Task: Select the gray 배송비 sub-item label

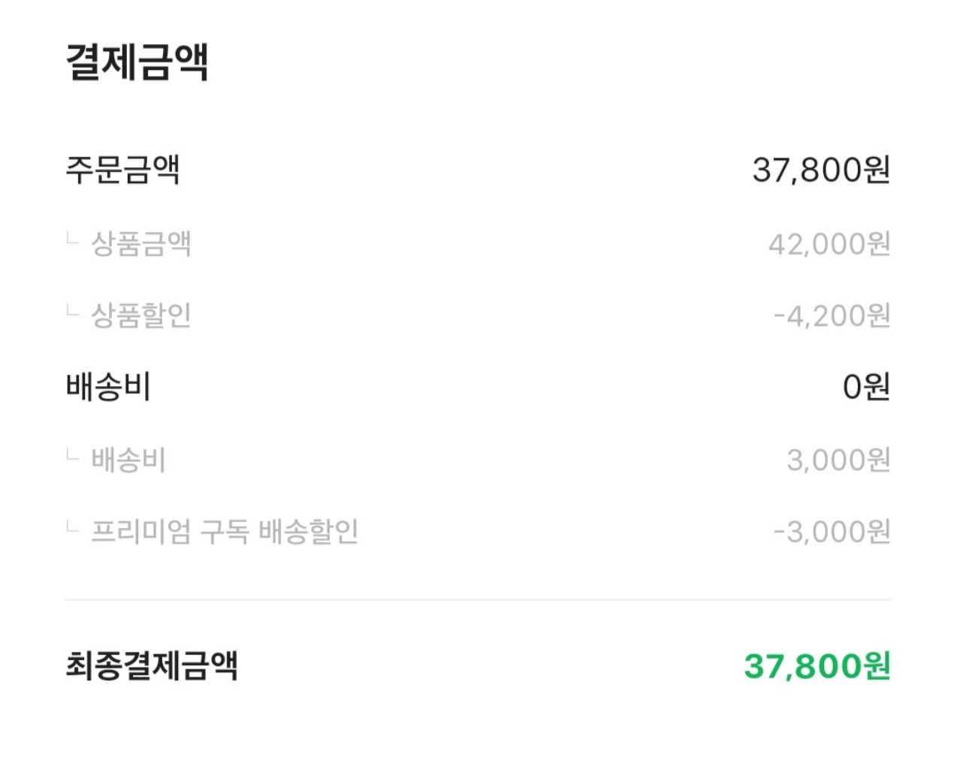Action: point(128,460)
